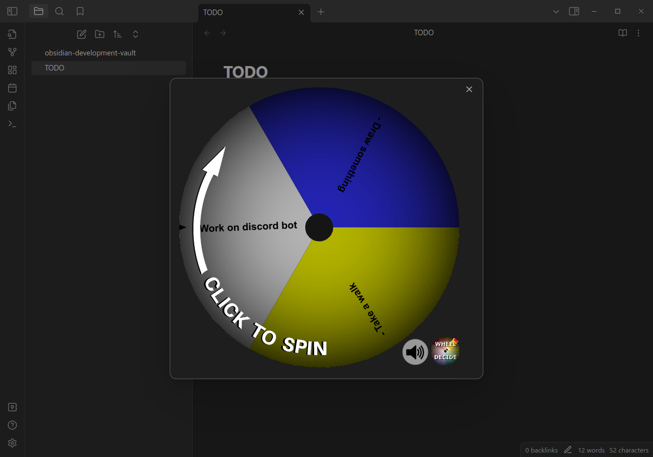Open command palette icon in ribbon
653x457 pixels.
tap(12, 124)
